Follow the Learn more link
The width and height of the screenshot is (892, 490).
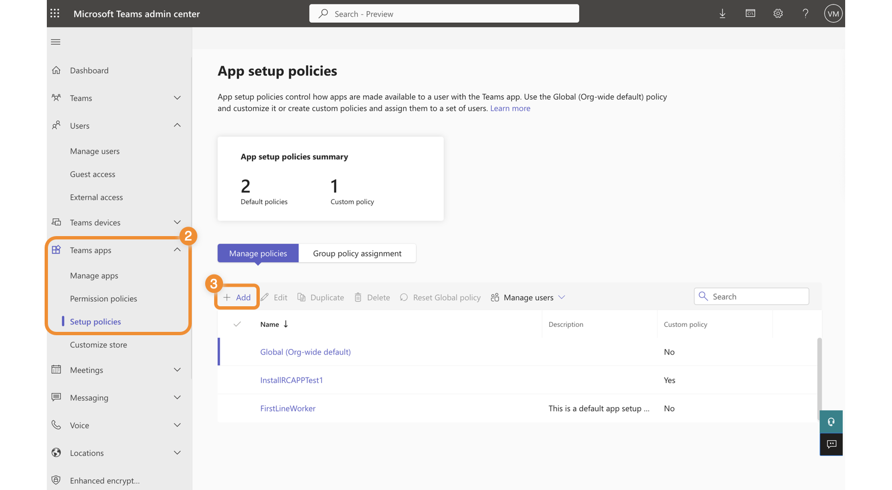[510, 109]
